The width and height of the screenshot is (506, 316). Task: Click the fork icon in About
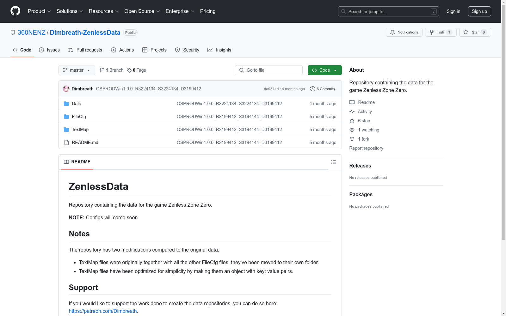point(352,139)
